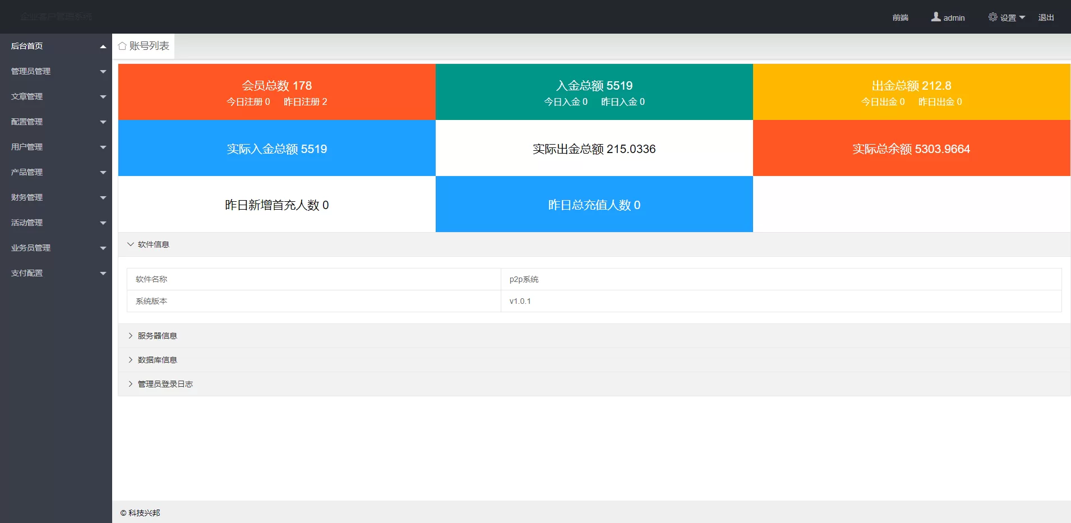This screenshot has width=1071, height=523.
Task: Switch to the 账号列表 tab
Action: click(x=149, y=46)
